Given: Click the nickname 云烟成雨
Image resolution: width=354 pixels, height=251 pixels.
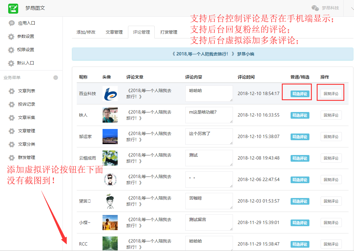Looking at the screenshot, I should (x=87, y=158).
